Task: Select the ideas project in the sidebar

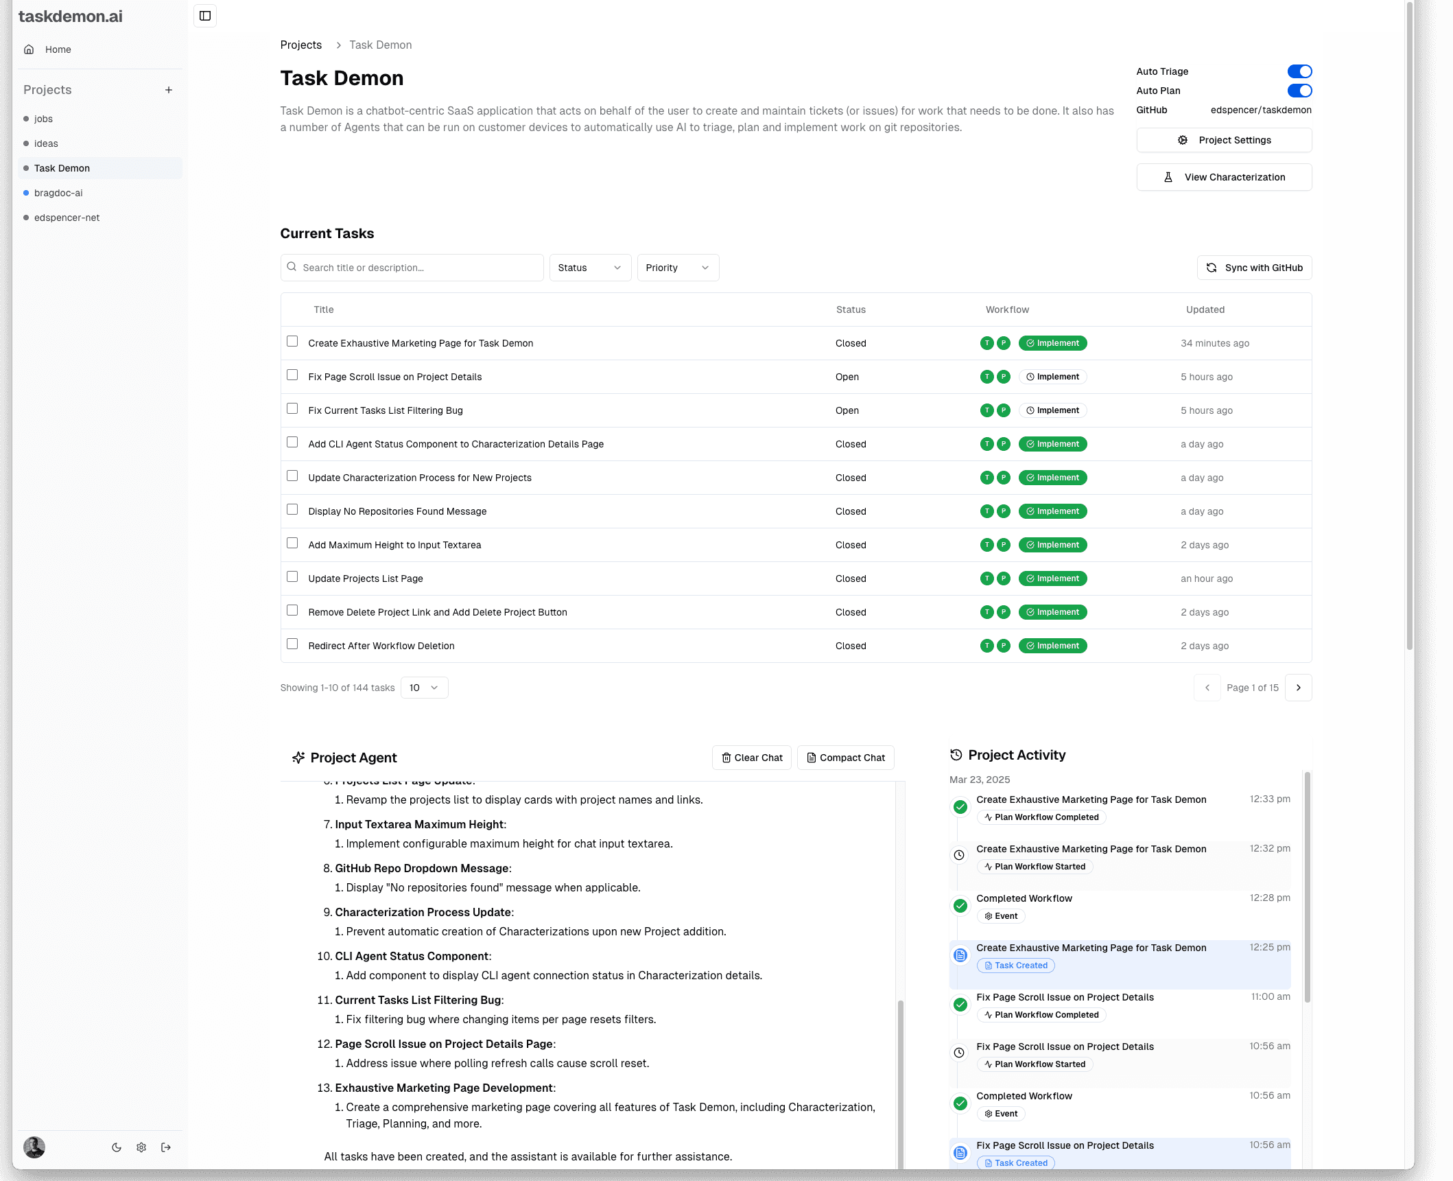Action: [45, 143]
